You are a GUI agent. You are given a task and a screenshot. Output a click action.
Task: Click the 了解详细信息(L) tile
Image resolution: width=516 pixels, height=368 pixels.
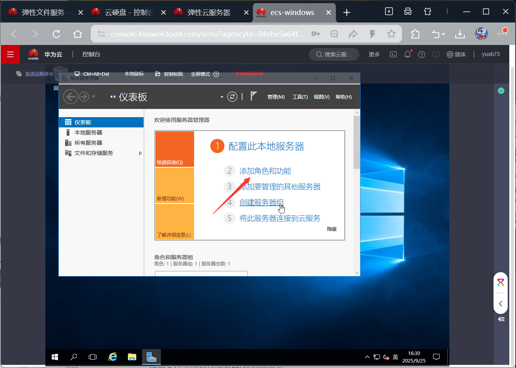point(175,222)
